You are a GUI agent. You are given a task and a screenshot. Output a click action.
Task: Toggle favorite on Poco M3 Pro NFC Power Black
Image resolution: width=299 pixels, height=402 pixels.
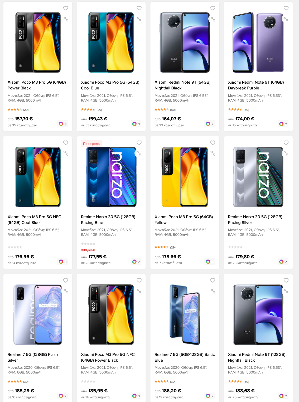(x=139, y=280)
